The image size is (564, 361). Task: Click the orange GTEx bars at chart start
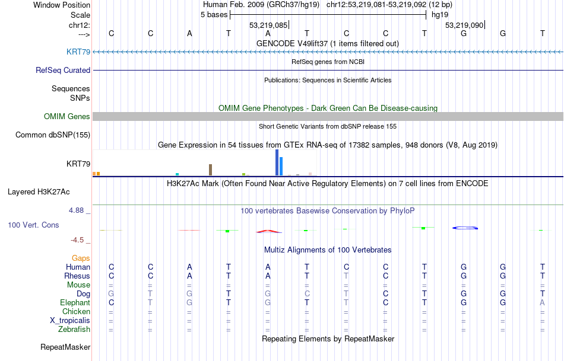click(x=96, y=174)
